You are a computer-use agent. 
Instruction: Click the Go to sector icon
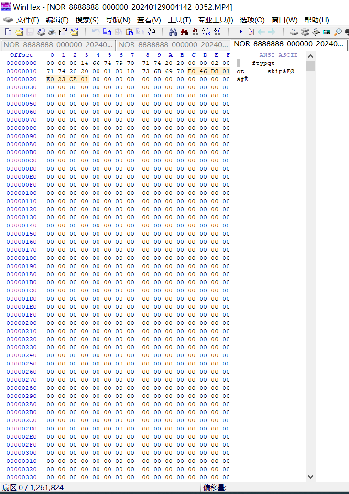(x=250, y=32)
